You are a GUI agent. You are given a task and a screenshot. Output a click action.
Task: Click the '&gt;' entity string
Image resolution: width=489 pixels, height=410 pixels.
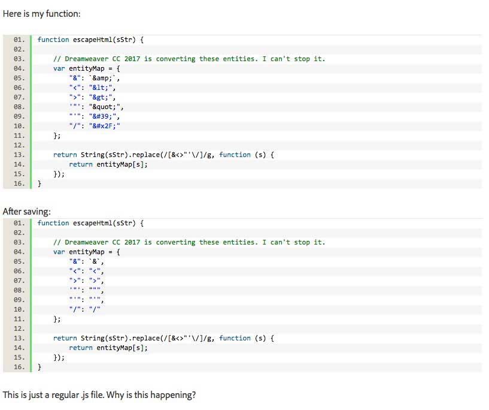coord(102,98)
